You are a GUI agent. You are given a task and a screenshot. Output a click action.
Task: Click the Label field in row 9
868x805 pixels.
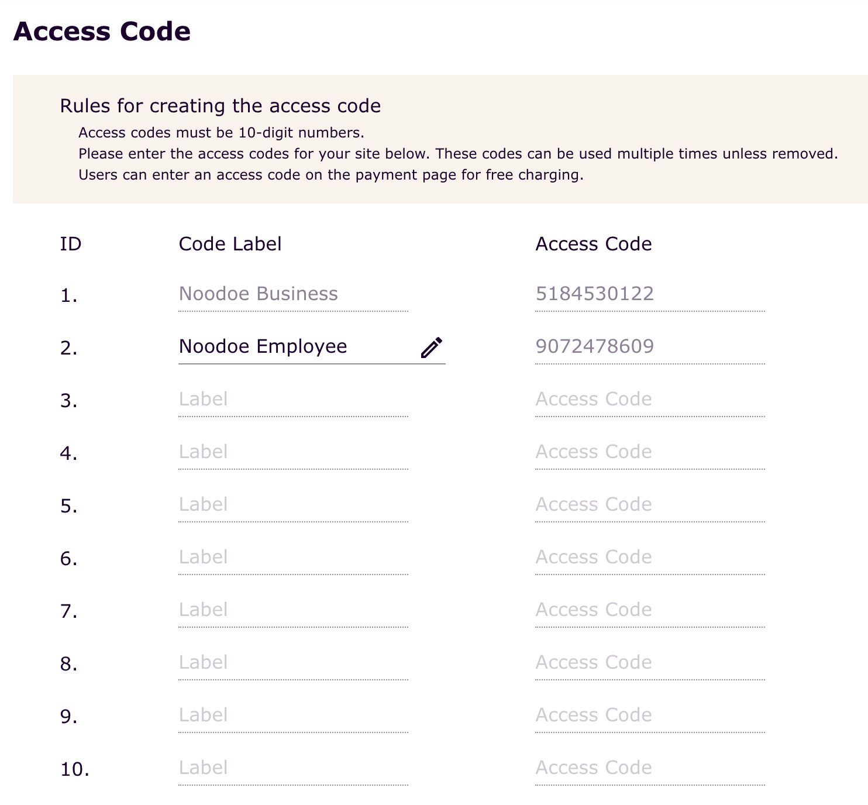[x=292, y=715]
